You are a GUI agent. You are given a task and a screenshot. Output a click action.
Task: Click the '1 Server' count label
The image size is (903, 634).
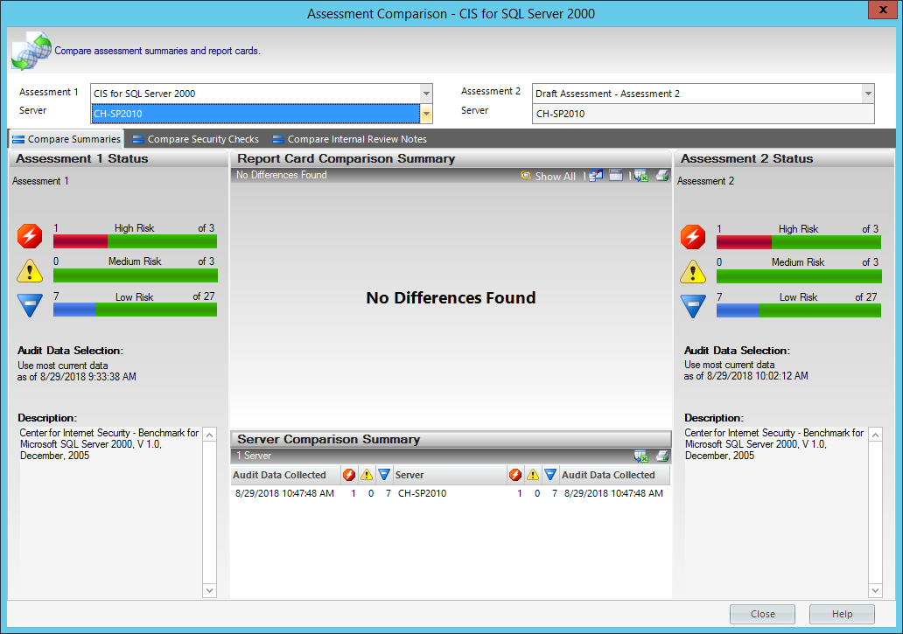(x=254, y=456)
